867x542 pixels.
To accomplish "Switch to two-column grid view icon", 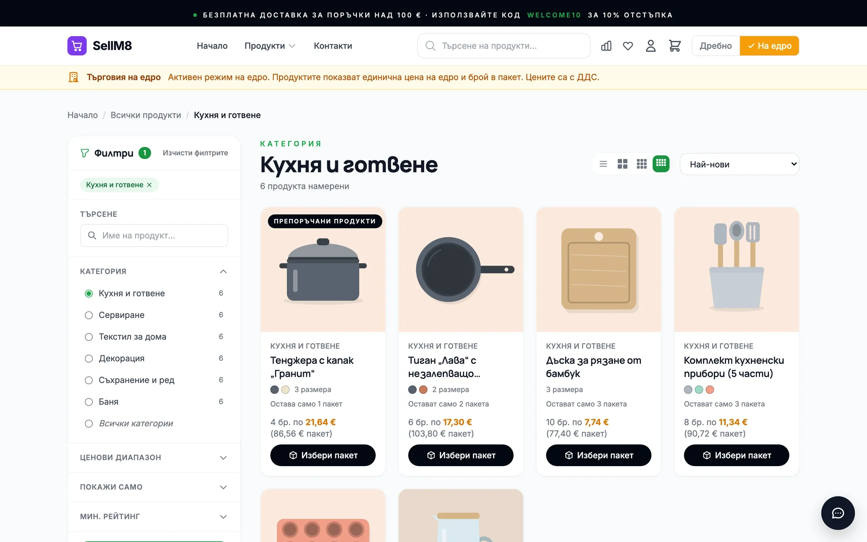I will (622, 164).
